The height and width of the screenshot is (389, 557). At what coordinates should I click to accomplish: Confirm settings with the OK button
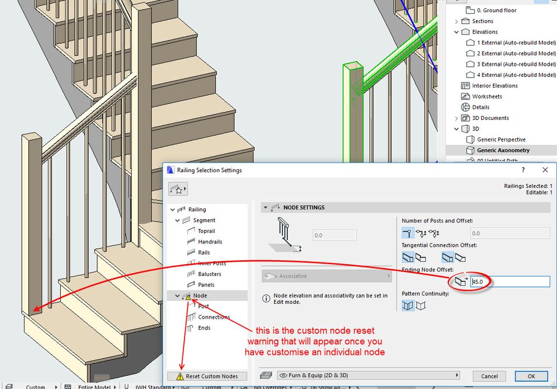click(531, 376)
